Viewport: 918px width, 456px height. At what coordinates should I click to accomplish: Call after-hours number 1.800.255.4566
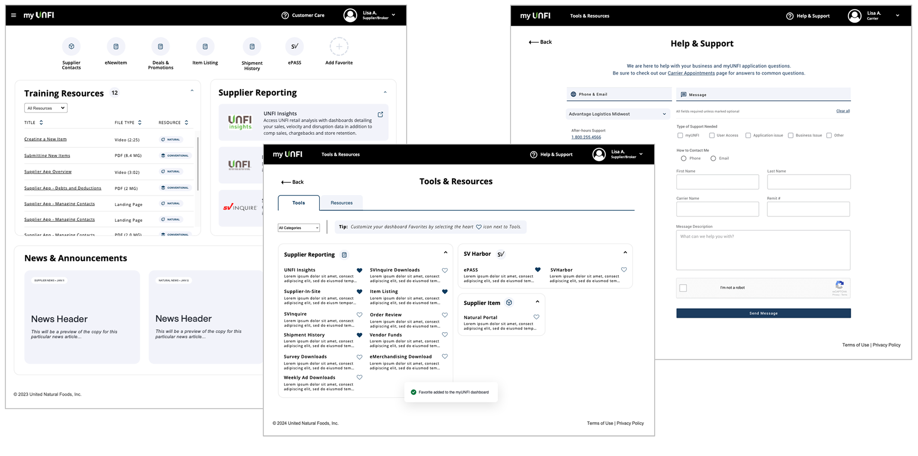pyautogui.click(x=586, y=137)
